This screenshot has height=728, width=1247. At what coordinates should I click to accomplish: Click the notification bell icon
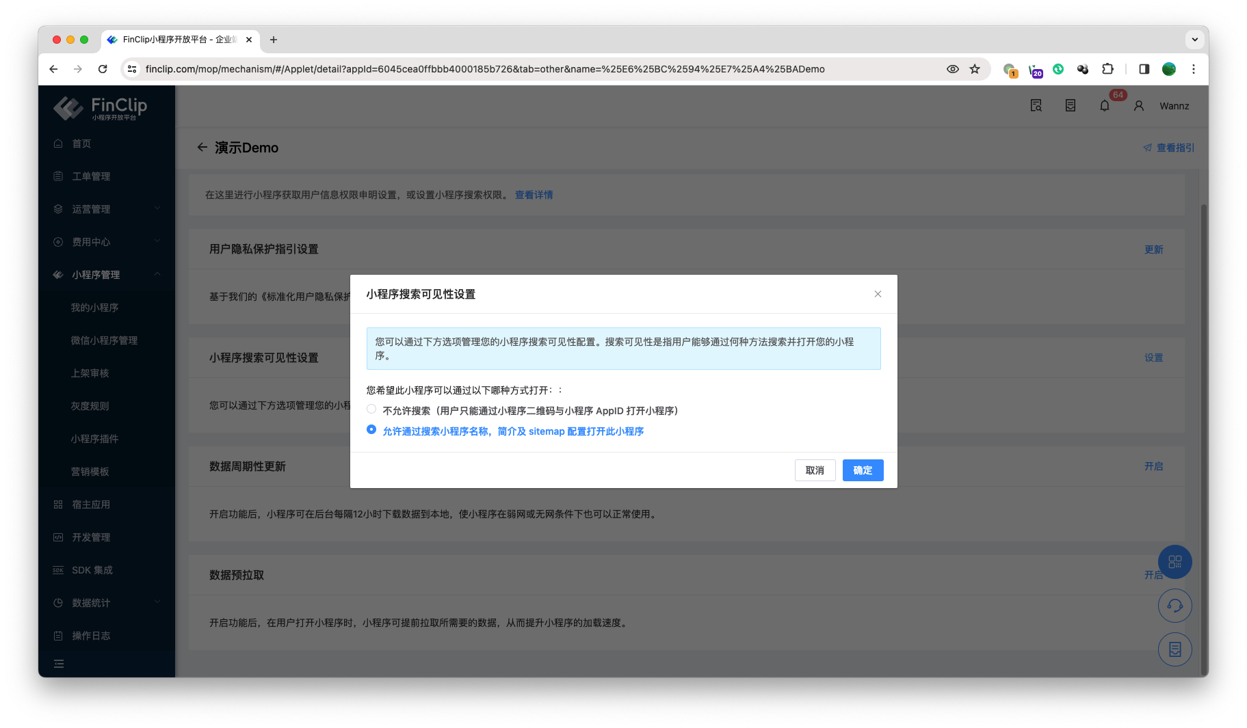coord(1104,106)
